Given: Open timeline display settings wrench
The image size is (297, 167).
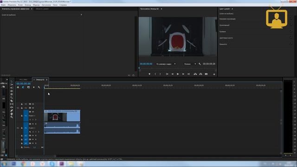Looking at the screenshot, I should coord(39,87).
